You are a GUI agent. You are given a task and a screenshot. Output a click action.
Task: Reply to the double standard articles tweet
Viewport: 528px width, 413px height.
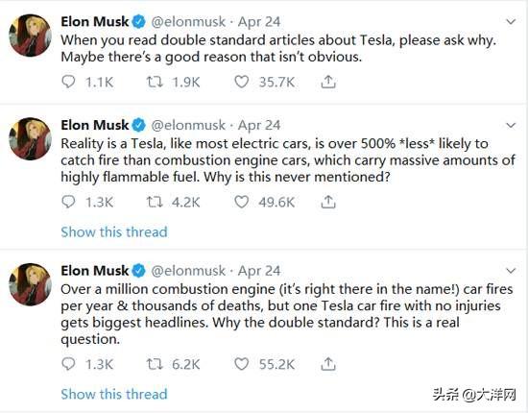(x=68, y=82)
